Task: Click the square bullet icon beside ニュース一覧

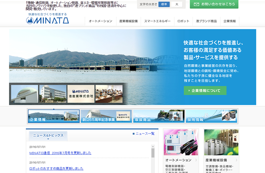Action: coord(133,134)
